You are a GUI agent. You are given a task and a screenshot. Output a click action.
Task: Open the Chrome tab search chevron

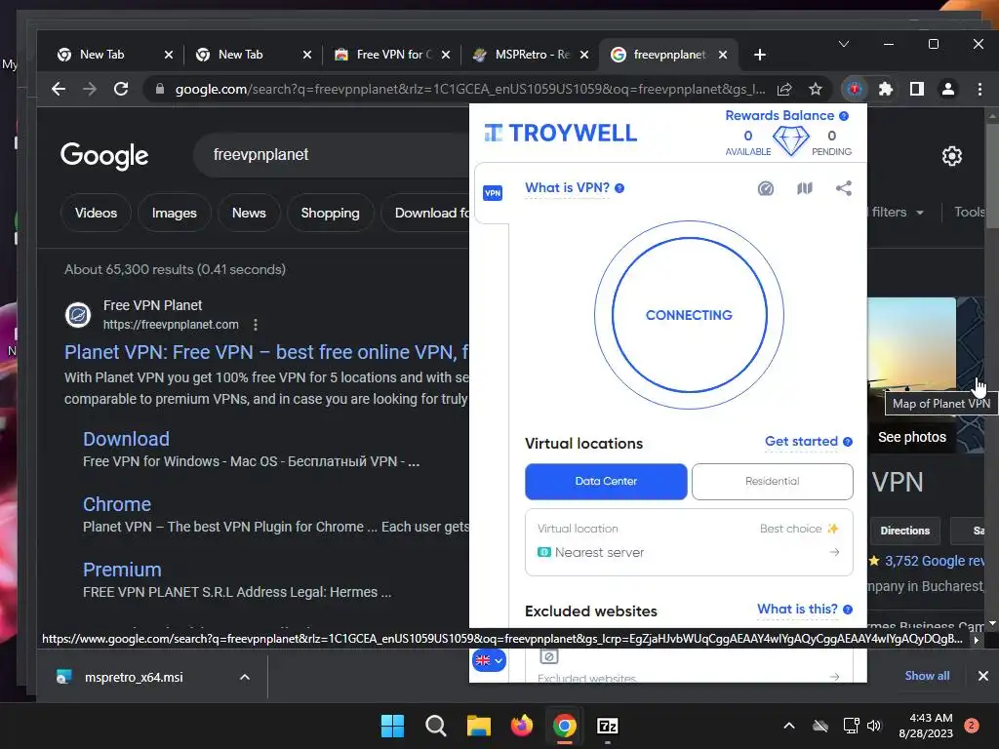tap(844, 44)
